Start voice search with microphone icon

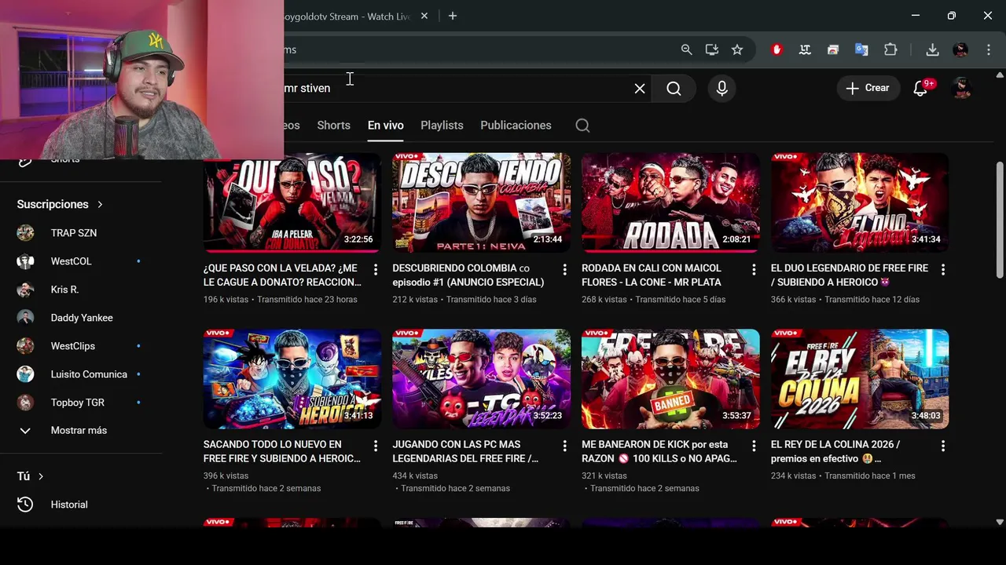[x=721, y=89]
